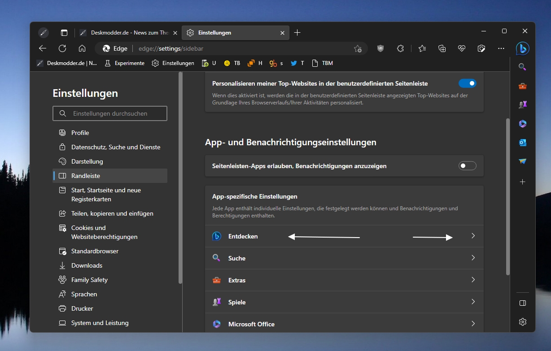Open Collections toolbar icon

pos(442,48)
